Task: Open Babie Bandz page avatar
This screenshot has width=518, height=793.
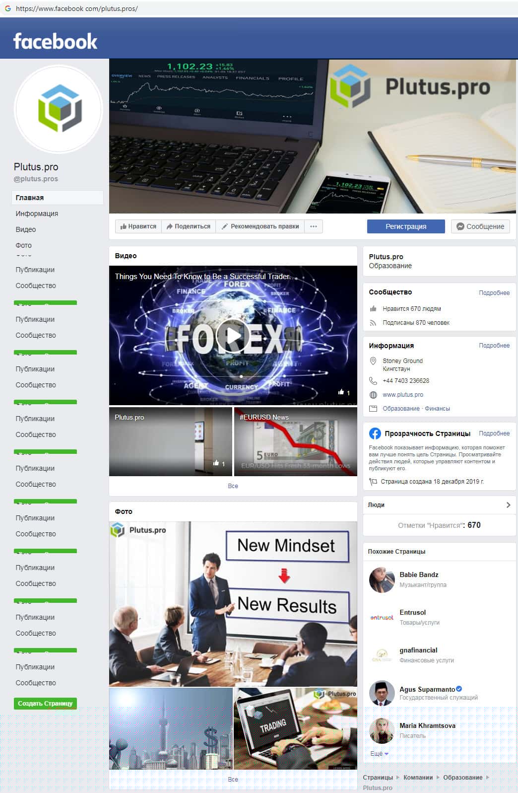Action: click(x=382, y=579)
